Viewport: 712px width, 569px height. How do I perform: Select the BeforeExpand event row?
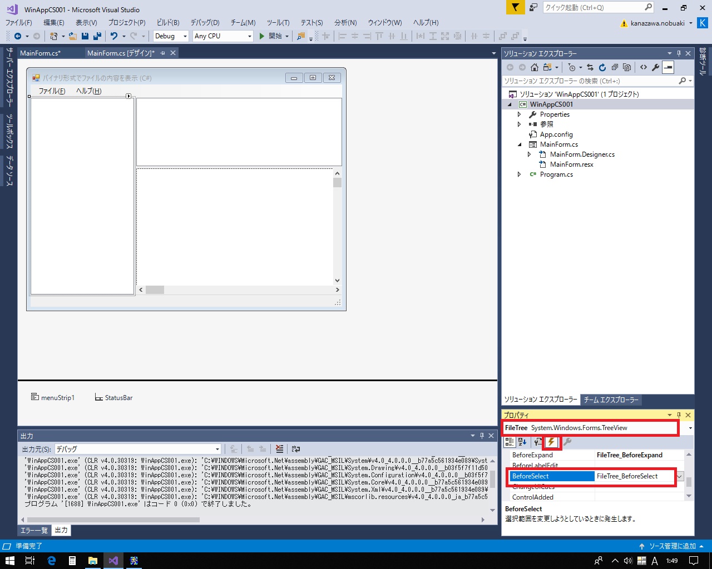pyautogui.click(x=597, y=455)
